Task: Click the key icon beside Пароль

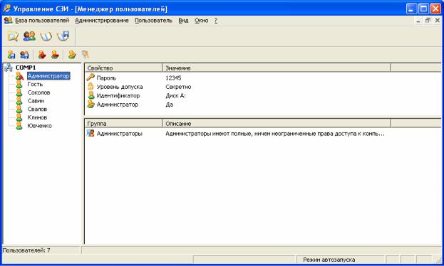Action: 91,78
